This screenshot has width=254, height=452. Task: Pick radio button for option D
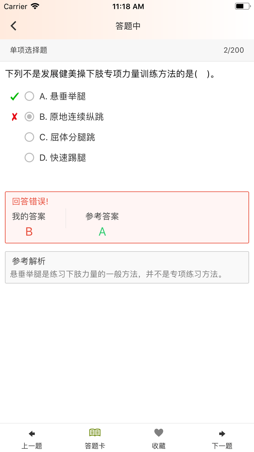(29, 158)
